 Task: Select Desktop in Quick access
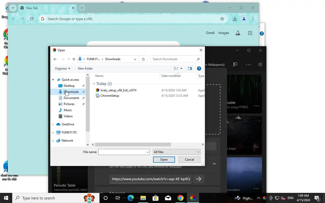pyautogui.click(x=69, y=86)
